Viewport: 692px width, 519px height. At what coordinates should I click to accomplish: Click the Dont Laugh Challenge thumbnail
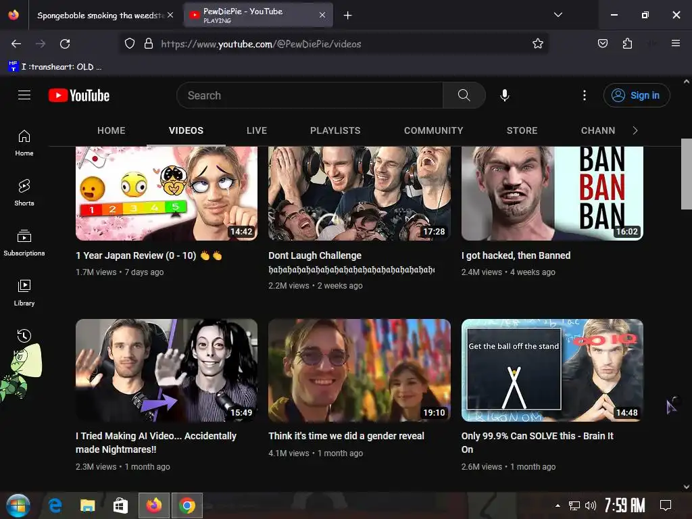[x=360, y=193]
